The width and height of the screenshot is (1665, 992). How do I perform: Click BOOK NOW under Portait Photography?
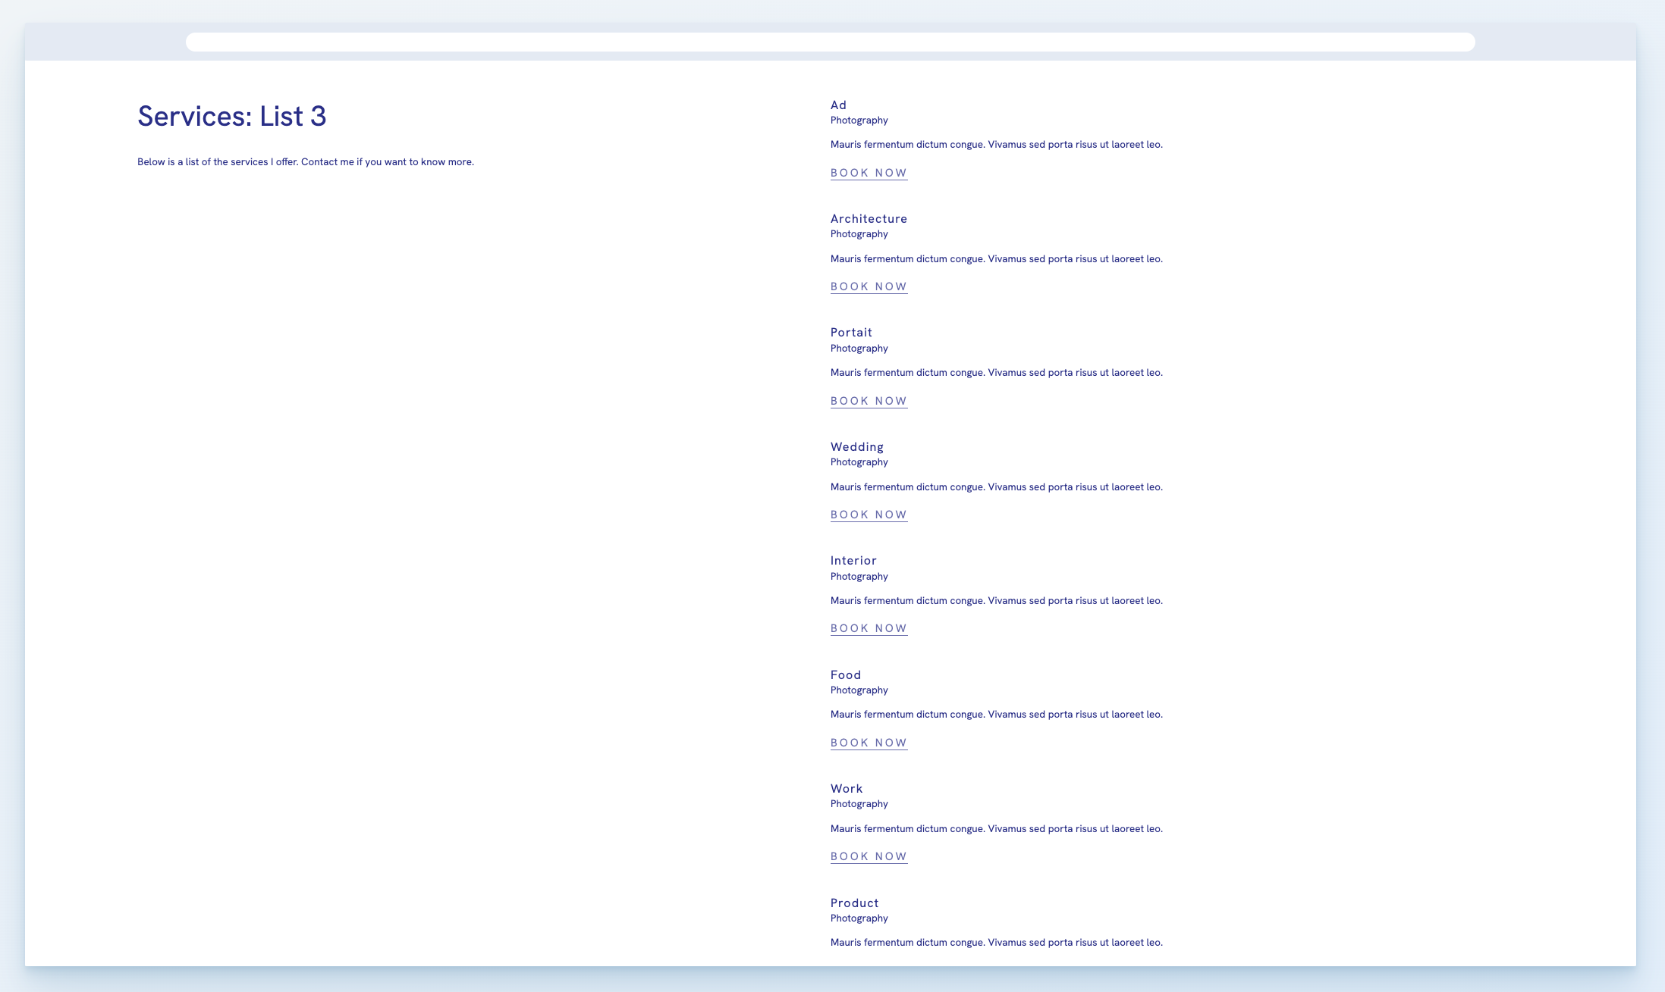[x=869, y=400]
